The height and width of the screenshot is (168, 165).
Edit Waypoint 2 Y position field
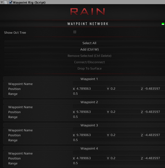(125, 112)
